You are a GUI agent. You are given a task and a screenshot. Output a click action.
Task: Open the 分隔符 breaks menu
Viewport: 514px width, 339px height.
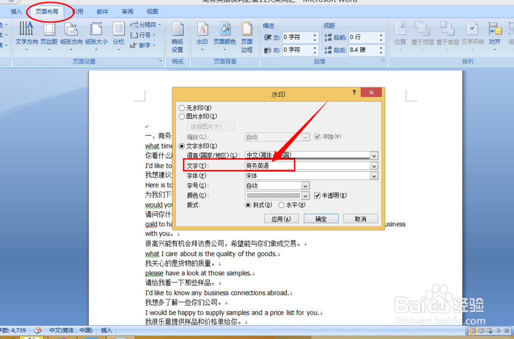point(145,25)
